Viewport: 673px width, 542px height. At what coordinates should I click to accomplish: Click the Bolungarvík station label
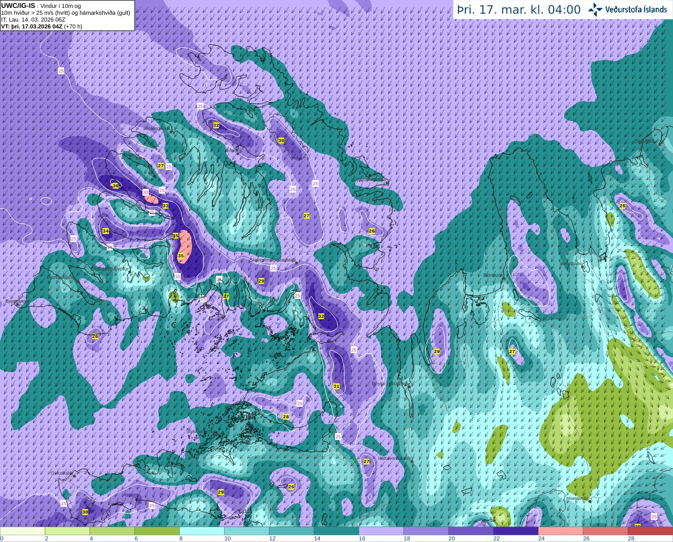pos(157,128)
